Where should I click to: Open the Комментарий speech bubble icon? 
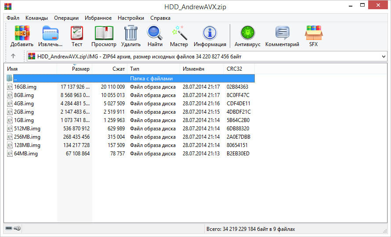pos(282,32)
